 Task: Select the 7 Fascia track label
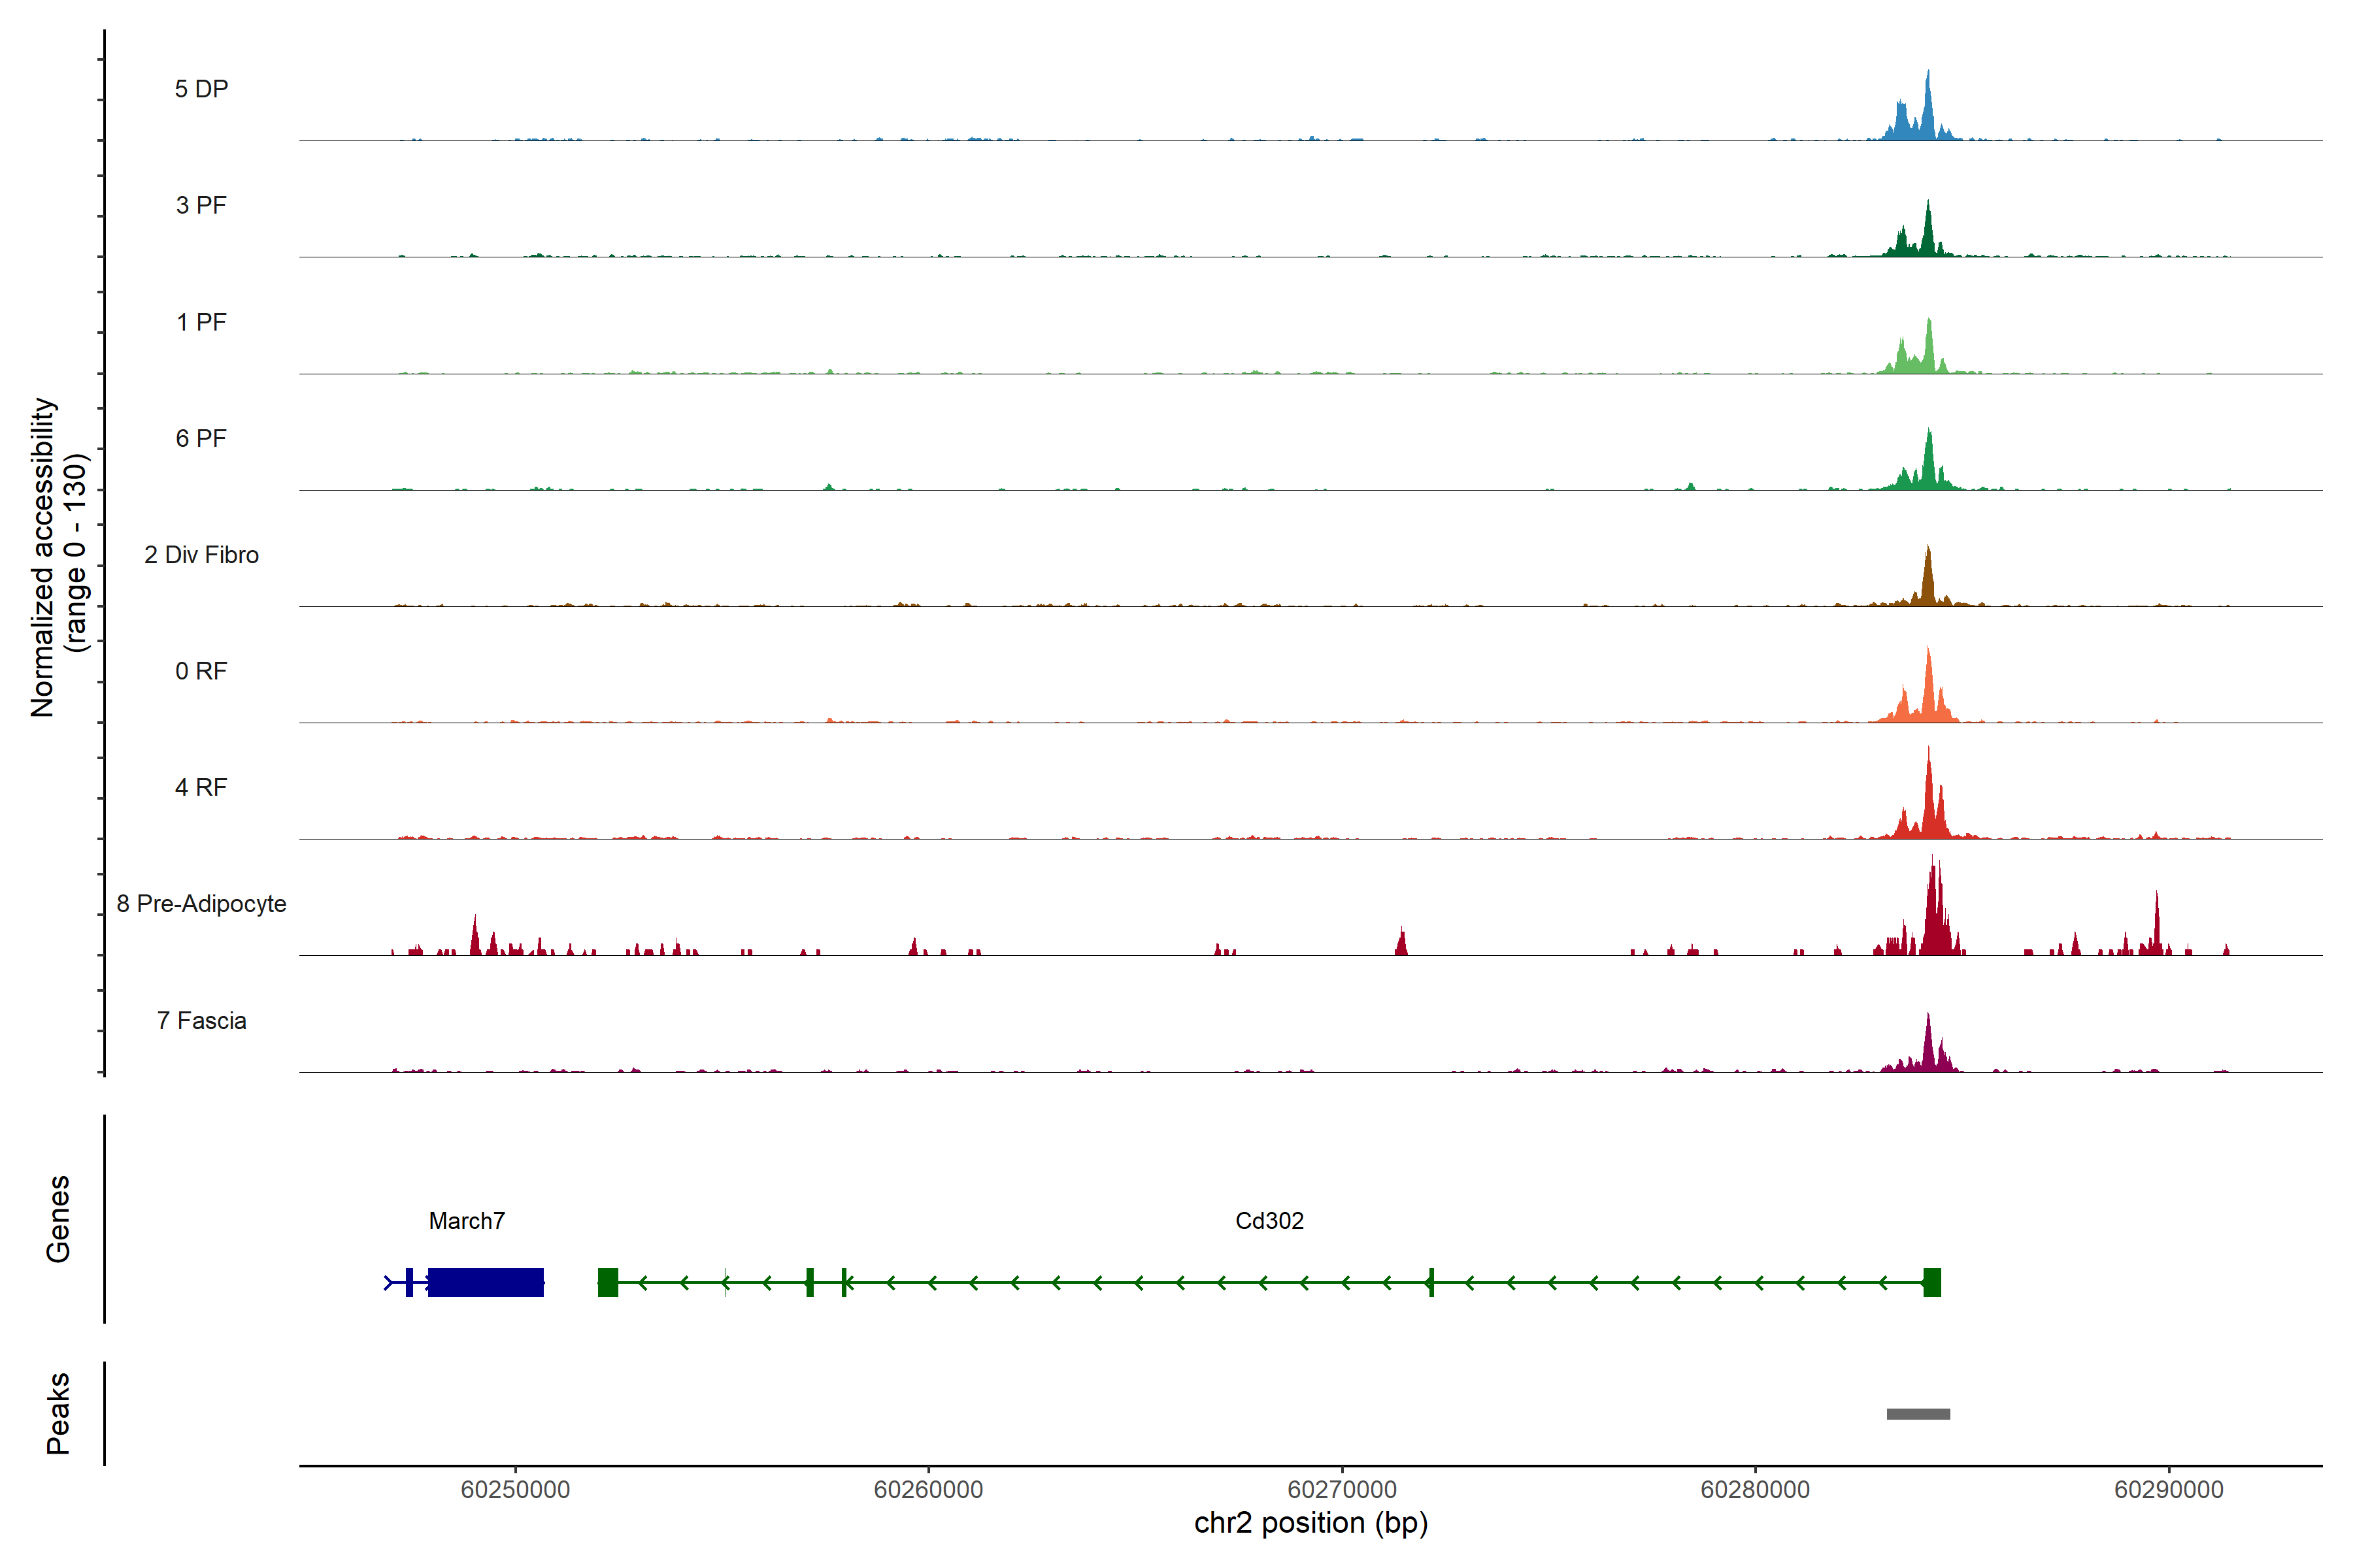pos(201,1020)
